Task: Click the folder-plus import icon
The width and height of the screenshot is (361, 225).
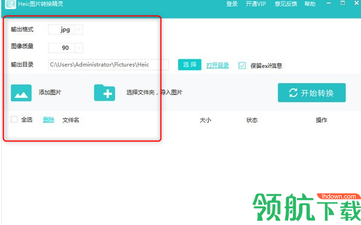Action: pos(104,93)
